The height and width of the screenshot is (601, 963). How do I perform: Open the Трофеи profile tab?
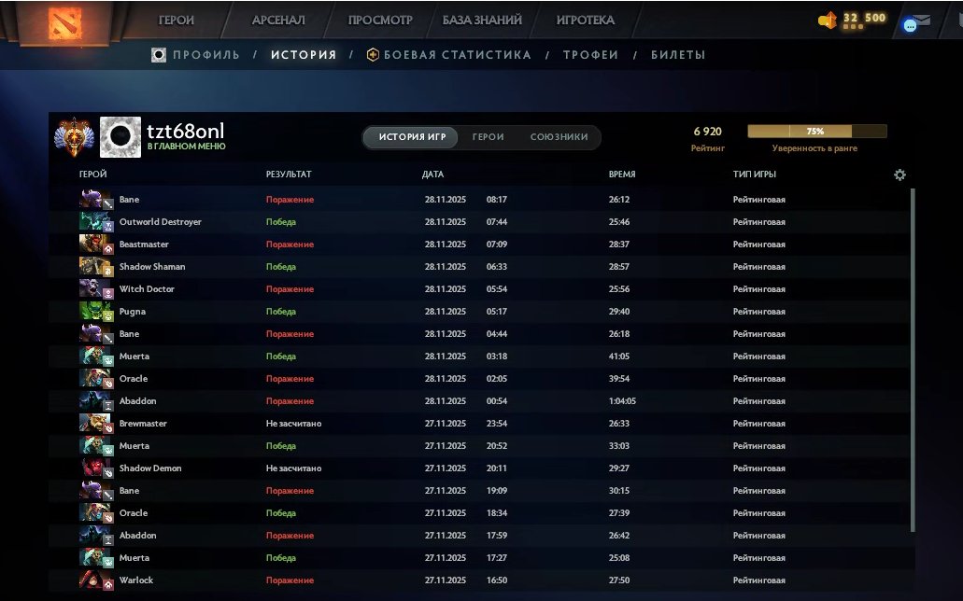coord(590,55)
